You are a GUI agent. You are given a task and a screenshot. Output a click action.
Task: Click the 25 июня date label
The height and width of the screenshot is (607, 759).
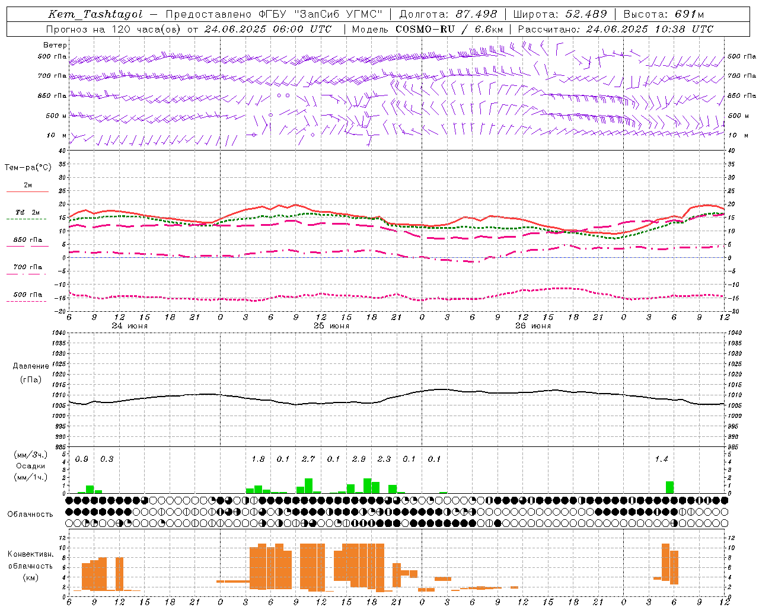(331, 325)
